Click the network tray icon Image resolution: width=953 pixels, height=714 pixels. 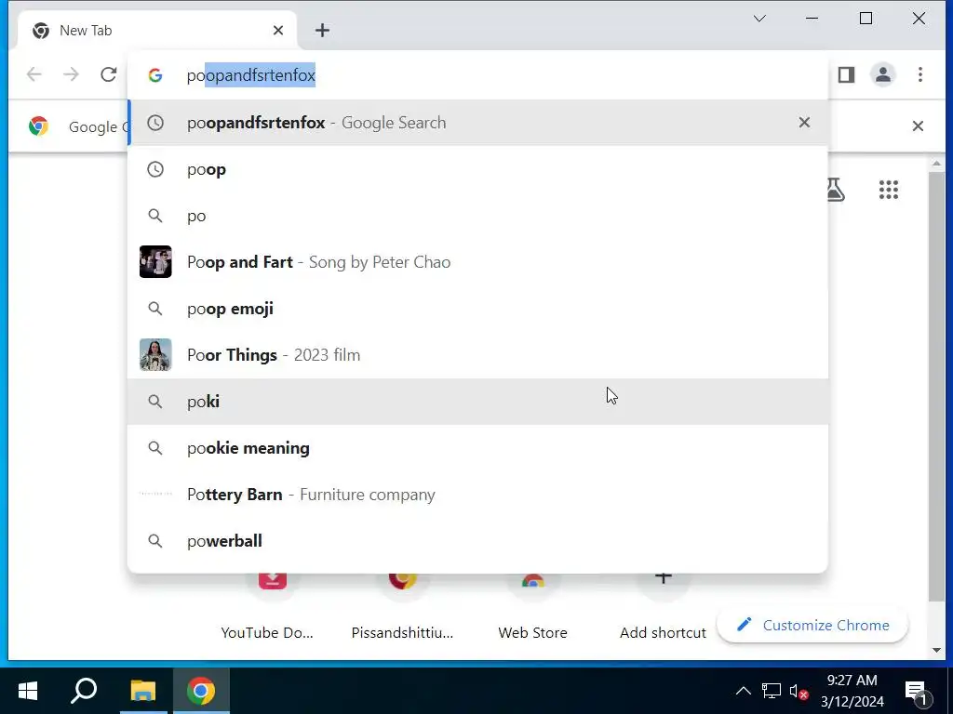[x=771, y=691]
